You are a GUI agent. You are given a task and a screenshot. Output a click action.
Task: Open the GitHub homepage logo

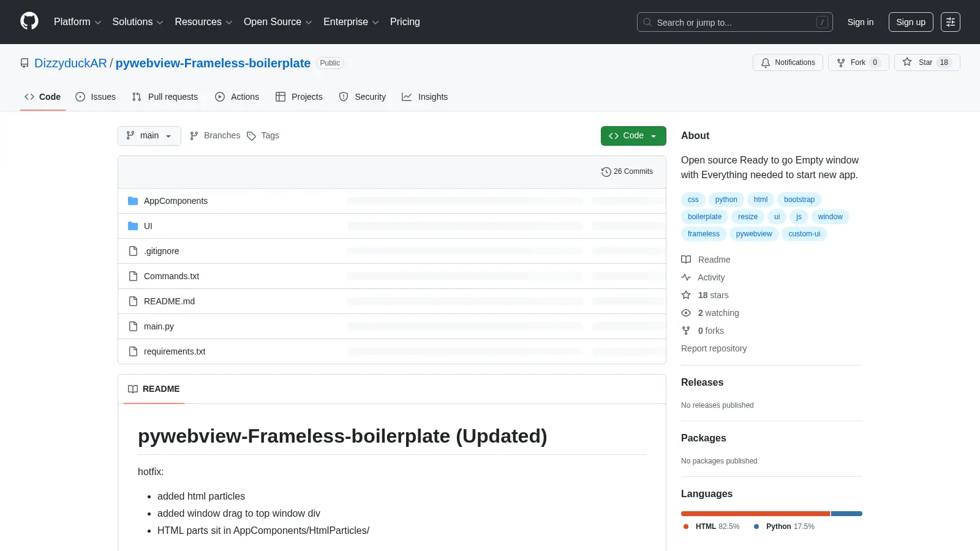tap(29, 21)
